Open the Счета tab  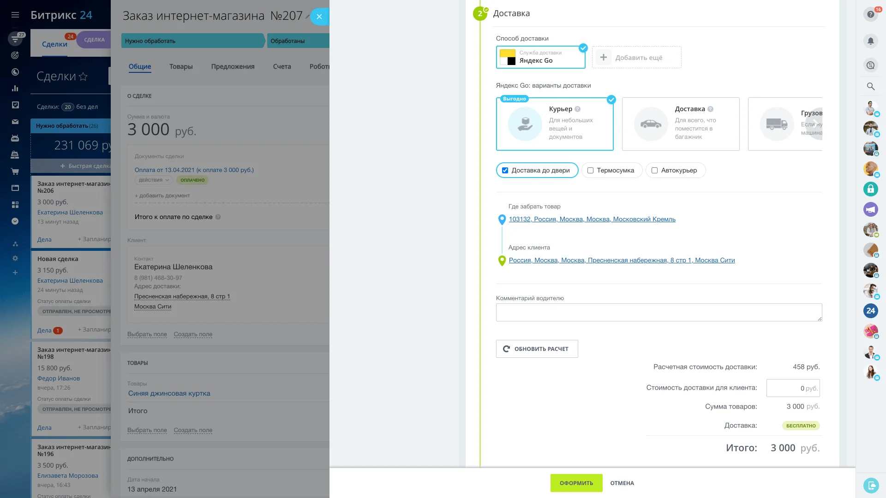[x=281, y=66]
